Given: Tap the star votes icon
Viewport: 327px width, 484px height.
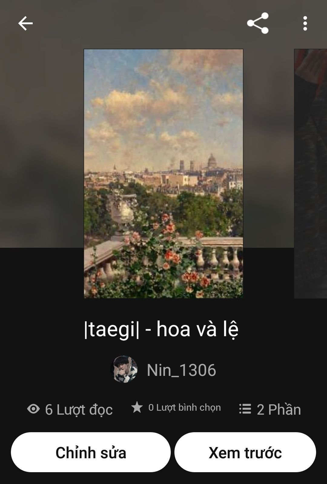Looking at the screenshot, I should click(x=137, y=407).
